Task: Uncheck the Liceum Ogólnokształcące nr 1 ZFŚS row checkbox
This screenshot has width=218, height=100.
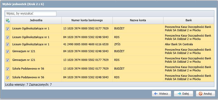Action: point(8,44)
